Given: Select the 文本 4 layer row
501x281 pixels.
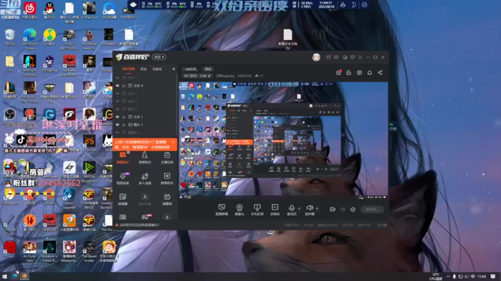Looking at the screenshot, I should [144, 86].
